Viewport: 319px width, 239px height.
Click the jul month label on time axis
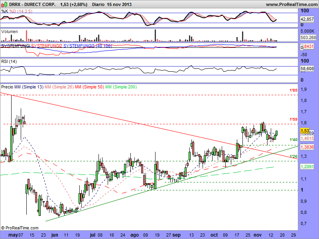[x=93, y=235]
